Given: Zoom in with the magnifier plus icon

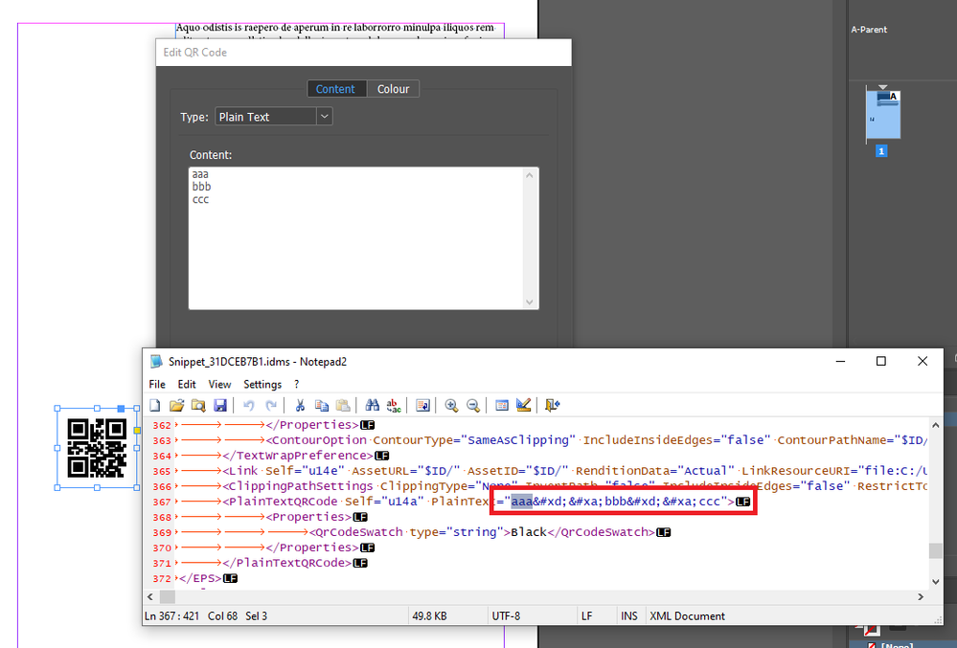Looking at the screenshot, I should [451, 406].
